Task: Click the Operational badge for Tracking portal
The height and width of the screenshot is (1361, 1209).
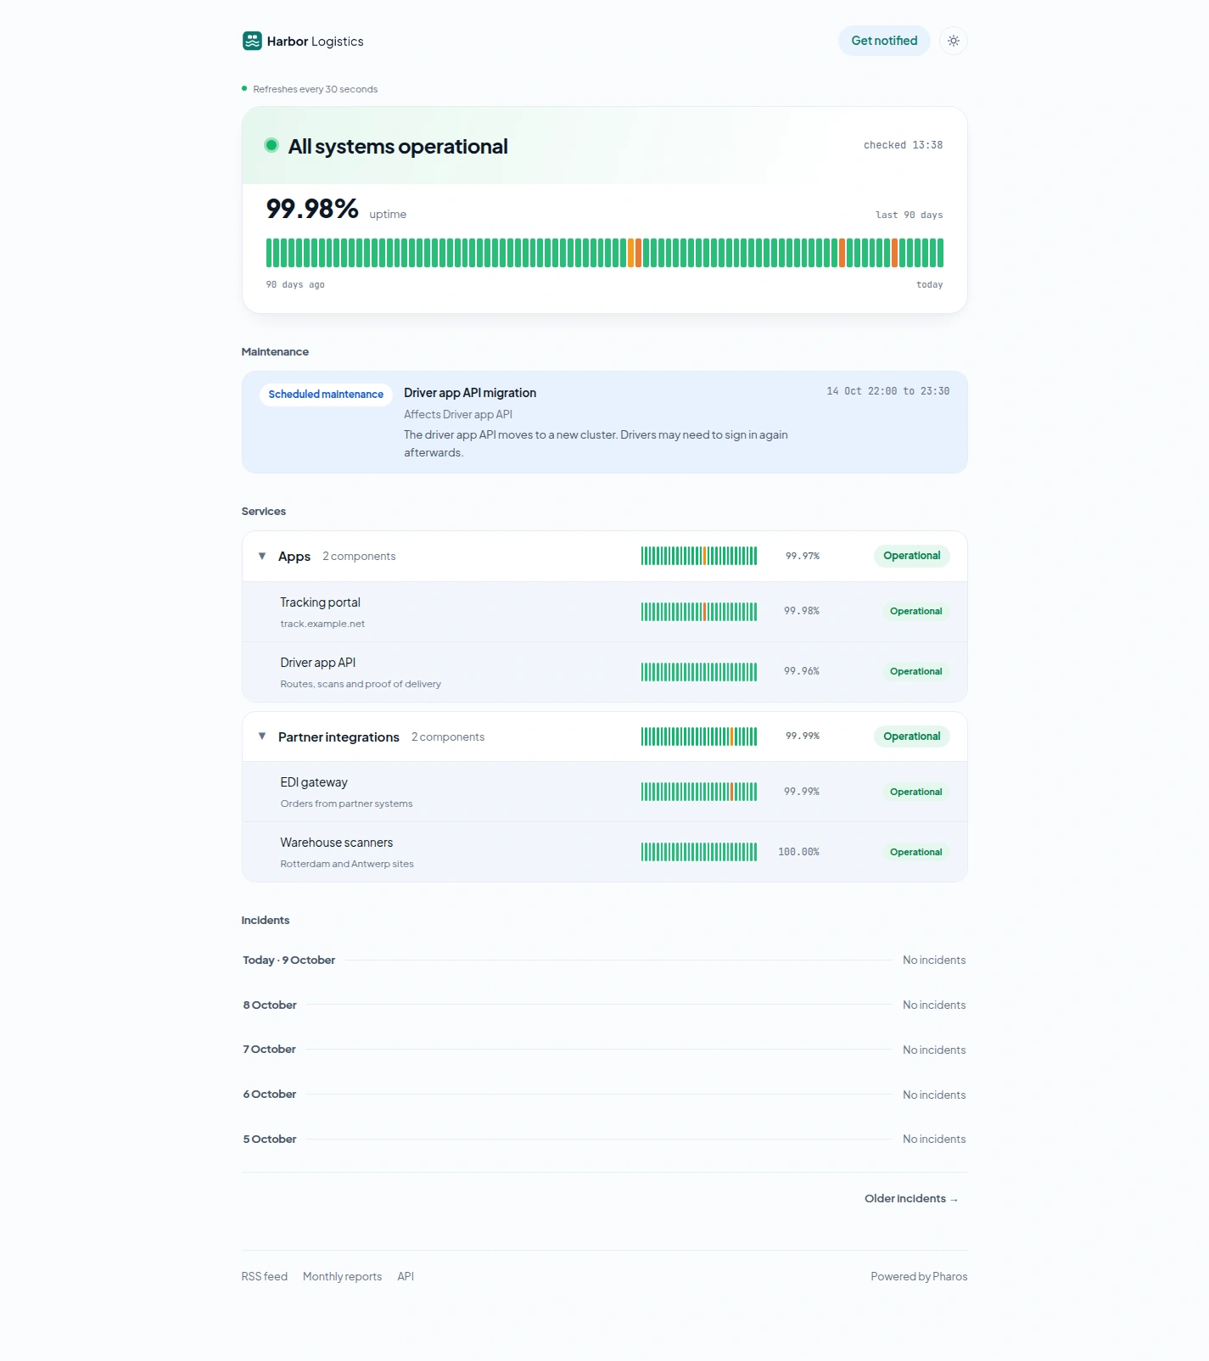Action: click(x=916, y=612)
